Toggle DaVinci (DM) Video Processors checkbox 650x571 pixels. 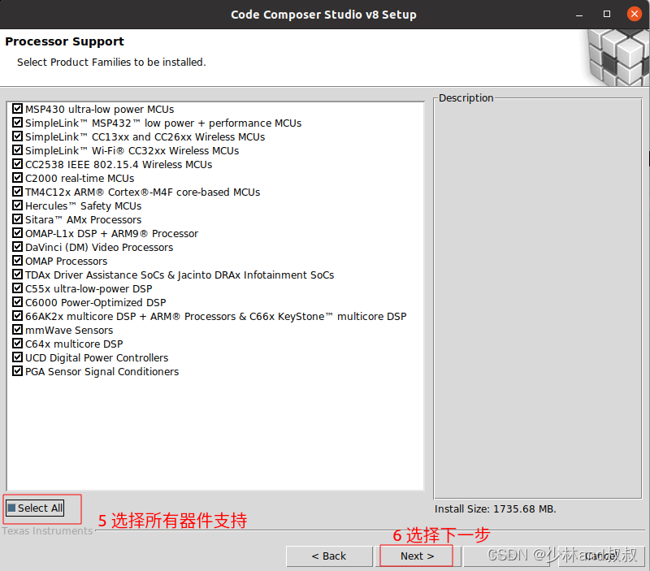click(x=17, y=247)
